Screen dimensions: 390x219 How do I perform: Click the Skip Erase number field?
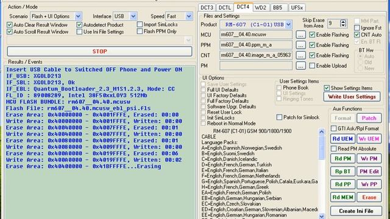tap(333, 24)
